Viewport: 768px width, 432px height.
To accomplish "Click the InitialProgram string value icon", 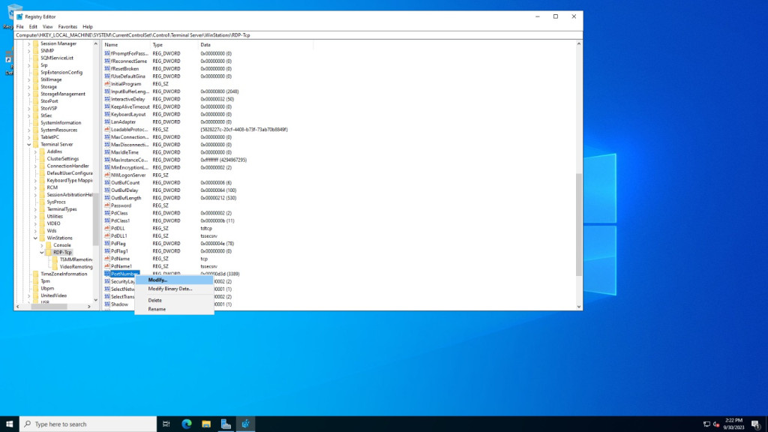I will 107,84.
